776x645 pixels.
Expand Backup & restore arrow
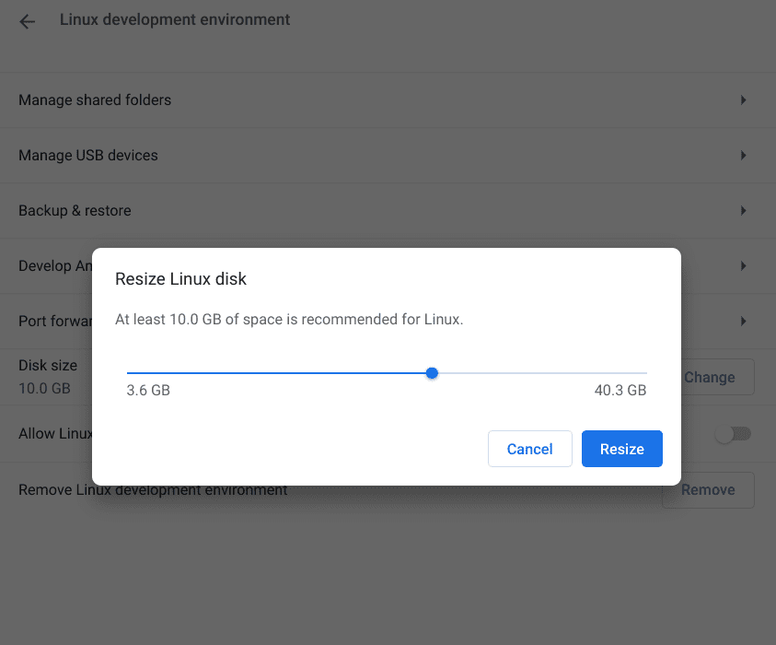point(744,210)
